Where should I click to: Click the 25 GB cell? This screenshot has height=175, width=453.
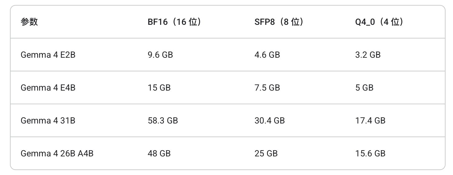coord(266,154)
